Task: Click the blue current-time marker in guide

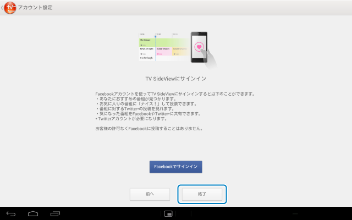Action: (x=155, y=36)
